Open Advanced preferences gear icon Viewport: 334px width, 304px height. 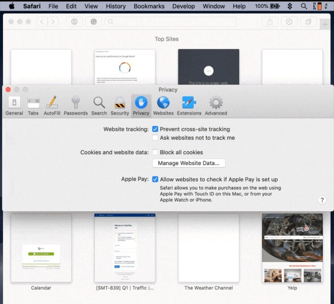(216, 106)
